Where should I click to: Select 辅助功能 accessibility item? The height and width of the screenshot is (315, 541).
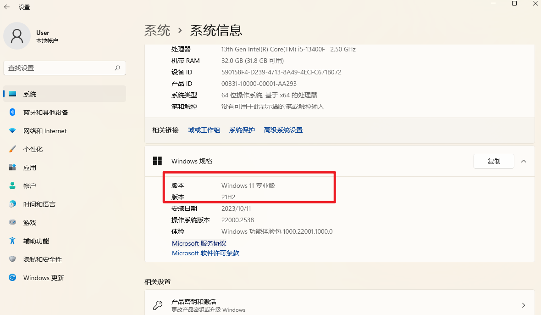point(36,241)
